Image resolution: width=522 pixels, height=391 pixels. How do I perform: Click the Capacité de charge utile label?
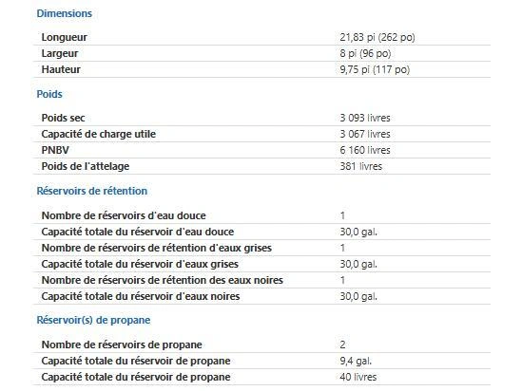pyautogui.click(x=99, y=134)
